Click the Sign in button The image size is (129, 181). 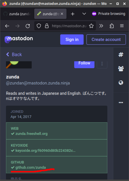point(72,40)
